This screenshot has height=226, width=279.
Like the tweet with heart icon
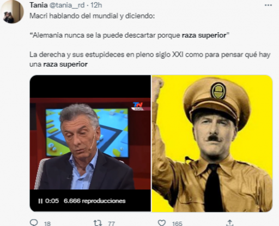pyautogui.click(x=162, y=223)
